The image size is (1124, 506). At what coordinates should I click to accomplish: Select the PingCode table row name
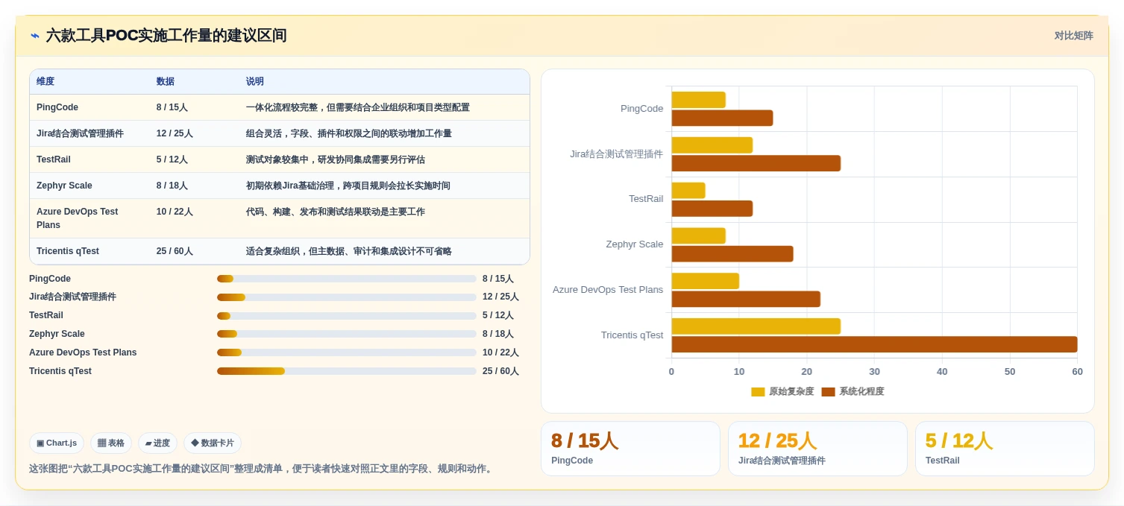click(57, 107)
